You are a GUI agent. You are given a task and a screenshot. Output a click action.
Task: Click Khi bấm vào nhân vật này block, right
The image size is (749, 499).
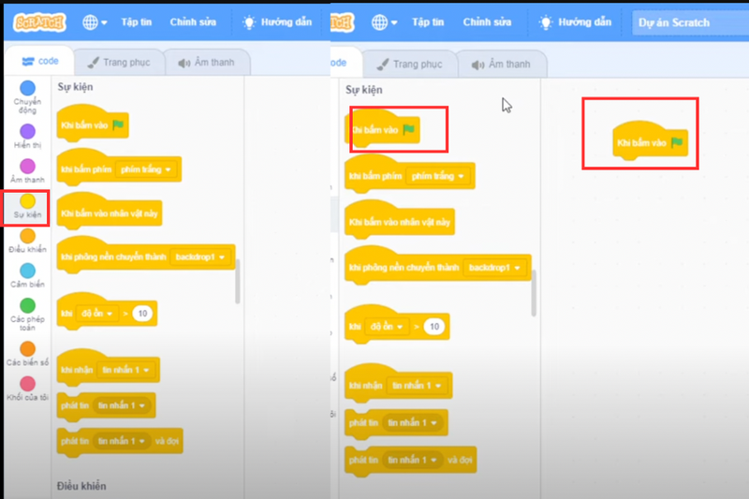pyautogui.click(x=400, y=221)
